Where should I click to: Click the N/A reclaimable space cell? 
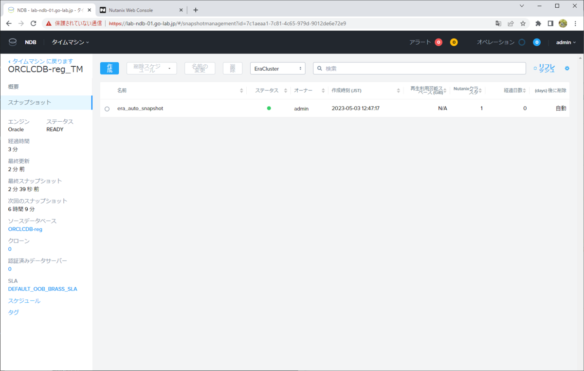pos(442,108)
